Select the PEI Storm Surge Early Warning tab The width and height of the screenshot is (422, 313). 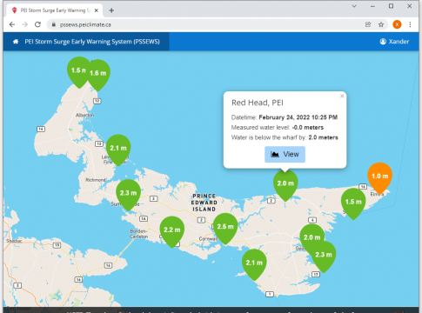(54, 10)
